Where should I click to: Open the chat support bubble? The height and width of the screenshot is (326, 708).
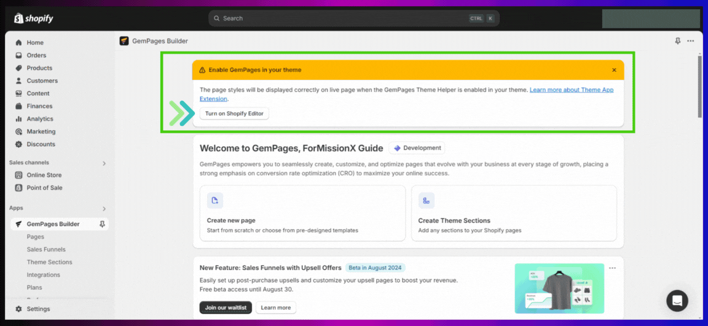677,301
